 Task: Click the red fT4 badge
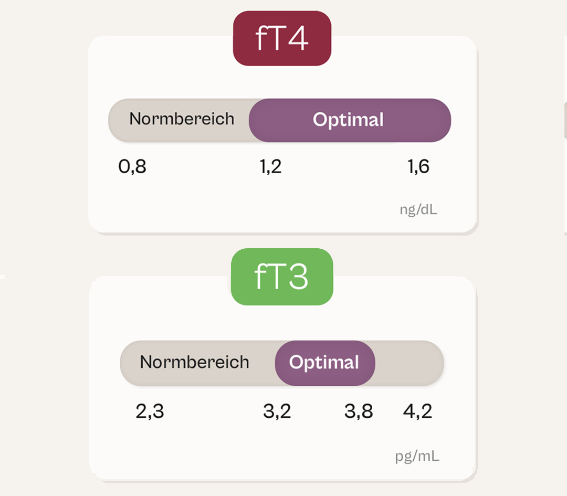pyautogui.click(x=282, y=39)
